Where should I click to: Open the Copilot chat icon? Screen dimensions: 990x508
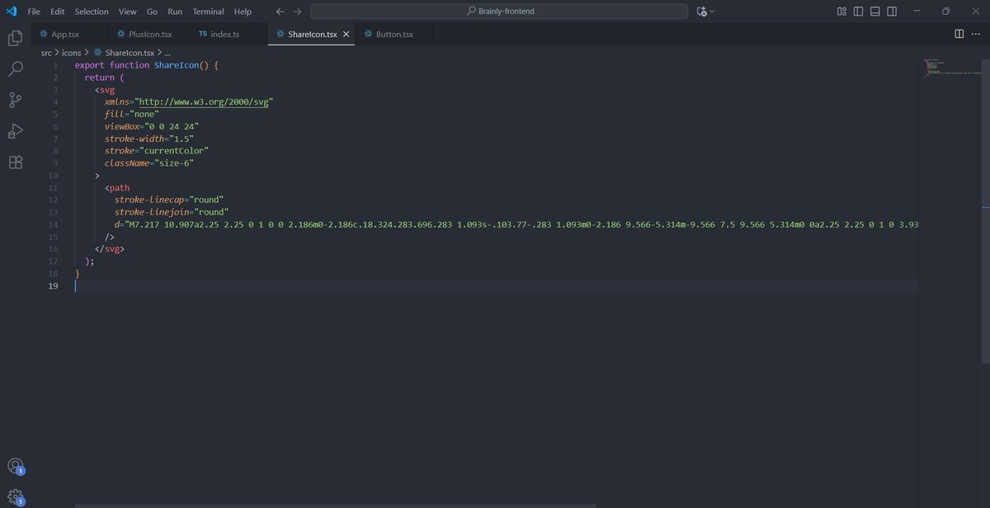[x=701, y=12]
